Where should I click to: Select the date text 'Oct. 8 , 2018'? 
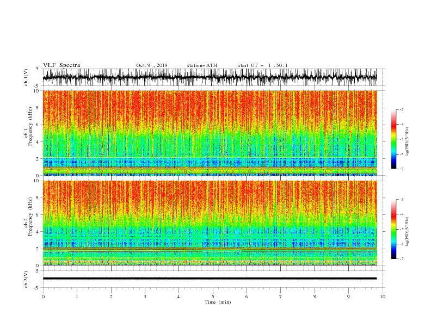point(152,65)
